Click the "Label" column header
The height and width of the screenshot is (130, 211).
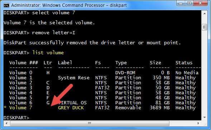click(65, 63)
